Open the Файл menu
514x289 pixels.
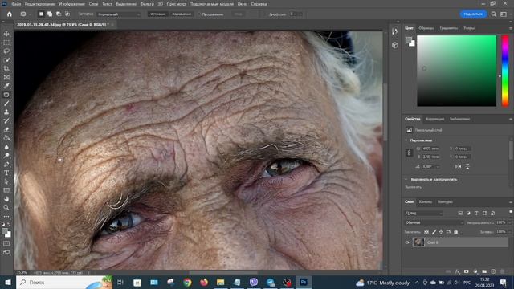click(x=16, y=4)
